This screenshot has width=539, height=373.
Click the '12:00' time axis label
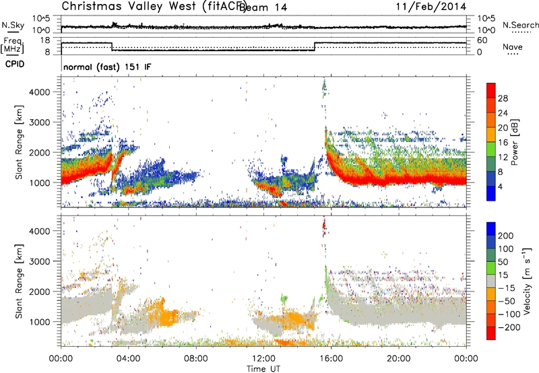click(263, 359)
